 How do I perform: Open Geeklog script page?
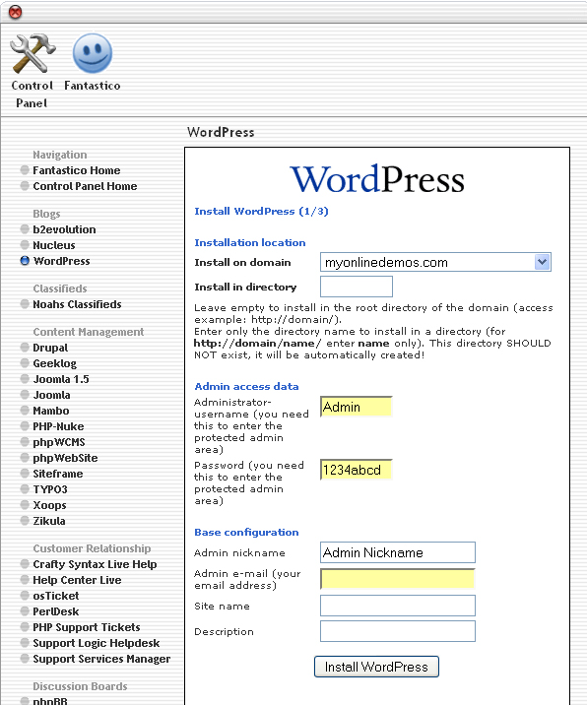pos(54,363)
